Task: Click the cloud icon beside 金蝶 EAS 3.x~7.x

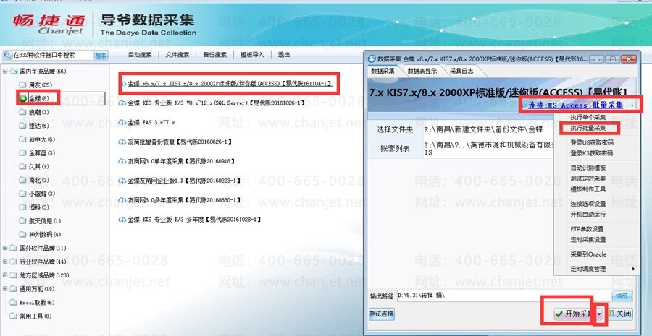Action: [x=122, y=122]
